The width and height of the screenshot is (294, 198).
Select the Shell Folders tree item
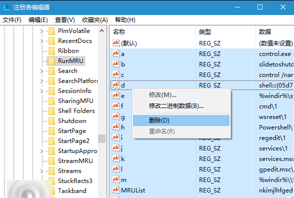pyautogui.click(x=76, y=111)
